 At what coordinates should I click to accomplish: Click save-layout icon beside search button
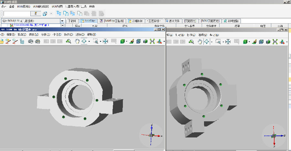(x=45, y=14)
